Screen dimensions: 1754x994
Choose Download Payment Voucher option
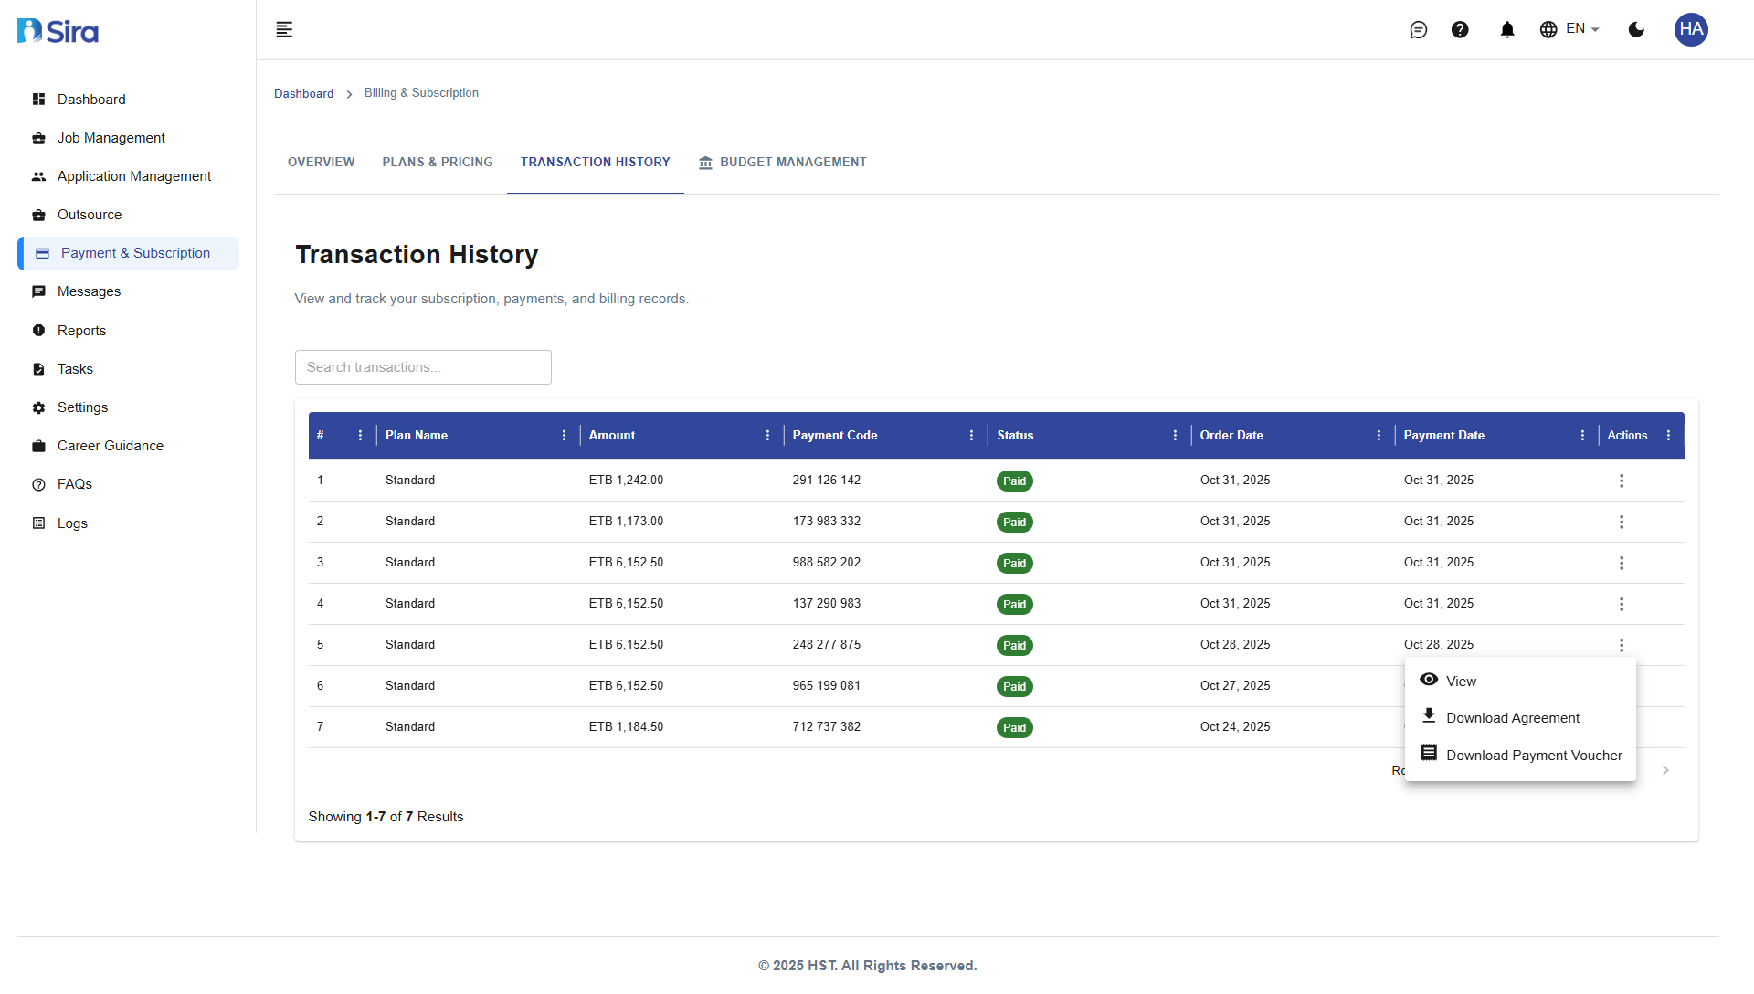tap(1534, 756)
